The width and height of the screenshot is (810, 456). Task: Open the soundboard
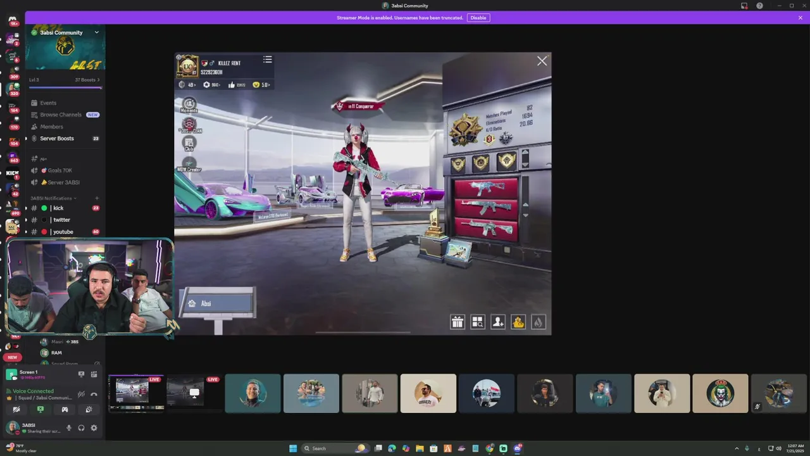89,410
